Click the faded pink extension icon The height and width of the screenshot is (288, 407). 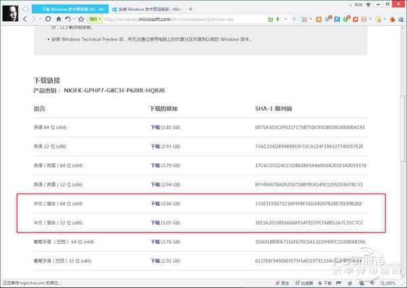tap(364, 19)
